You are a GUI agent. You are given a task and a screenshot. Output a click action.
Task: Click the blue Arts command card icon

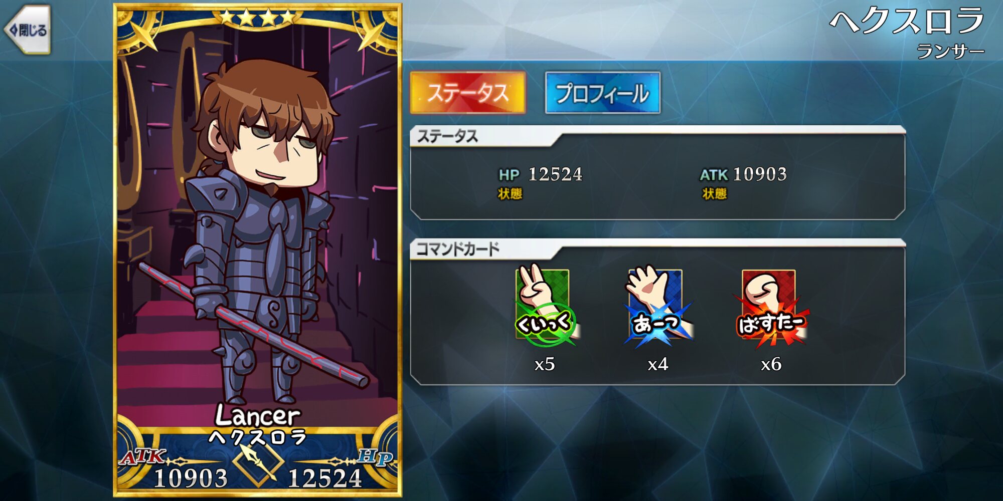coord(657,306)
